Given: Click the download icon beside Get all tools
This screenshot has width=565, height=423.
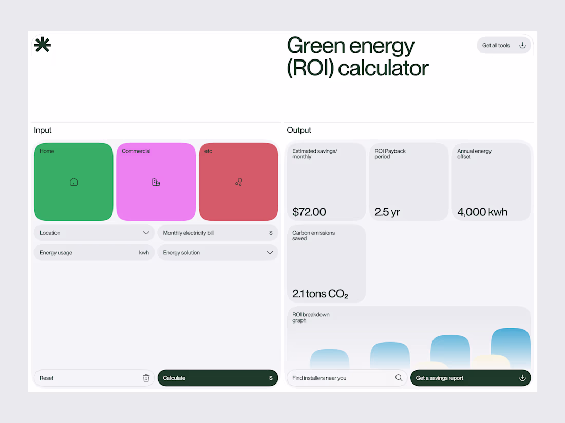Looking at the screenshot, I should [x=522, y=45].
